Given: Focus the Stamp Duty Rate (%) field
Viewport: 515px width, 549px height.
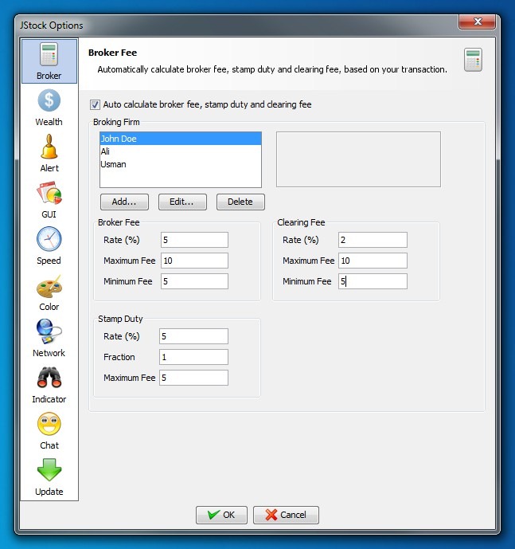Looking at the screenshot, I should 193,336.
